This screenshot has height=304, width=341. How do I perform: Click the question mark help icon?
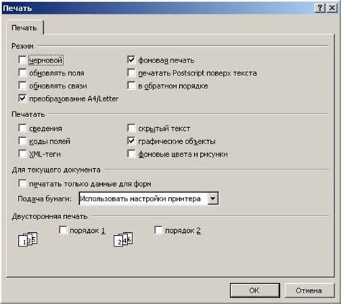[x=319, y=8]
